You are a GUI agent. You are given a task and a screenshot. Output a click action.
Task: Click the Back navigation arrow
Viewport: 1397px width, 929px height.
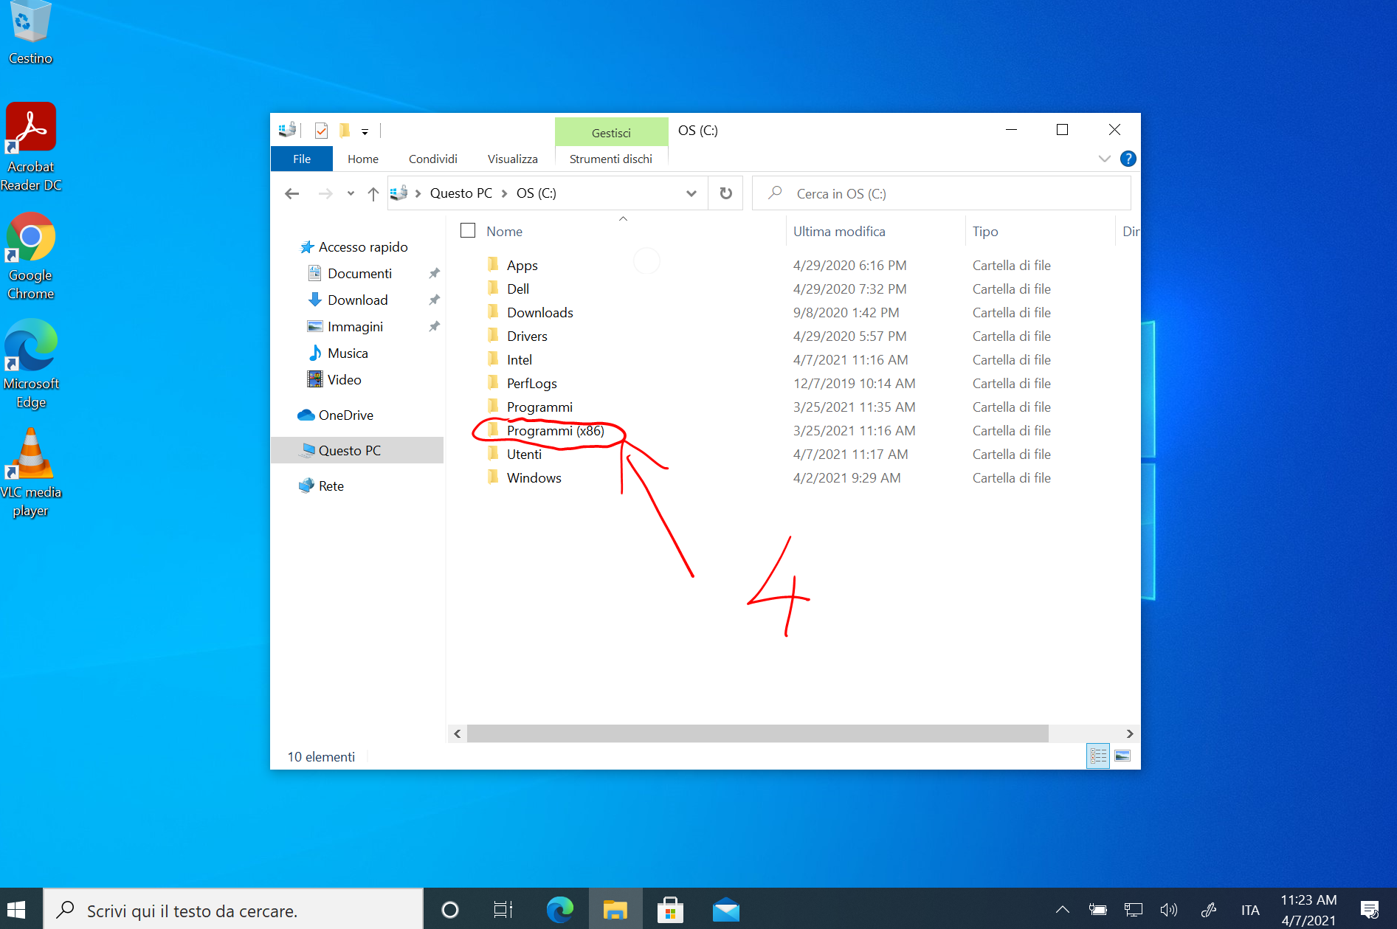tap(292, 193)
